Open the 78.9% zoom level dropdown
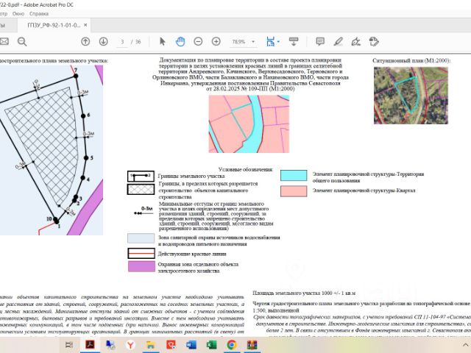Image resolution: width=471 pixels, height=353 pixels. tap(252, 42)
